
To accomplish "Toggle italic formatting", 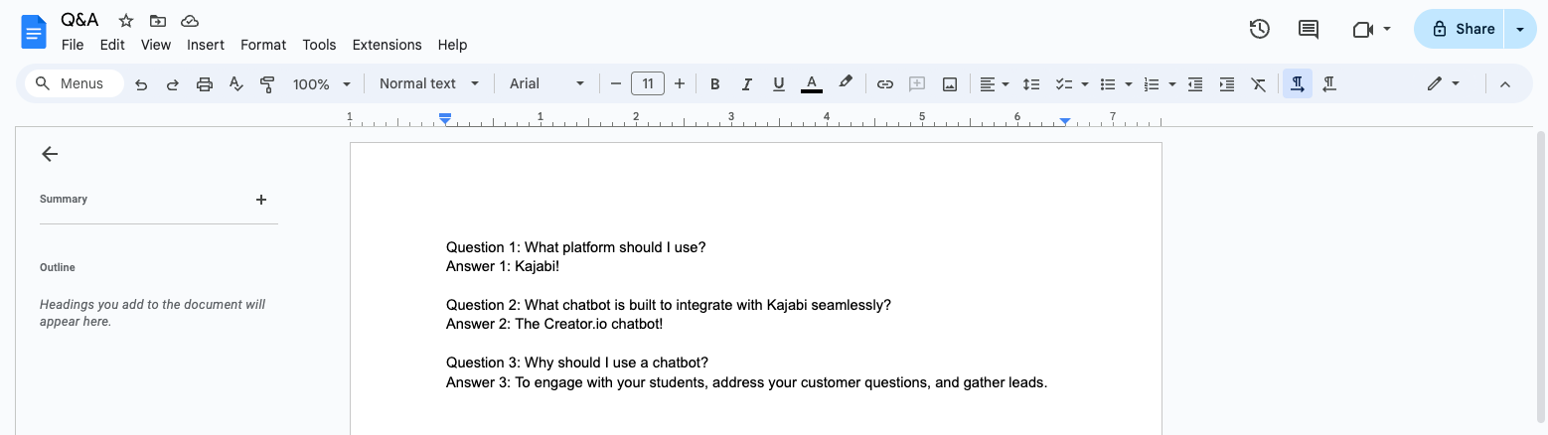I will click(746, 84).
